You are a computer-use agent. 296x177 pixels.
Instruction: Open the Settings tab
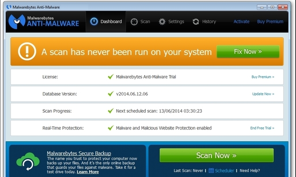(x=171, y=22)
